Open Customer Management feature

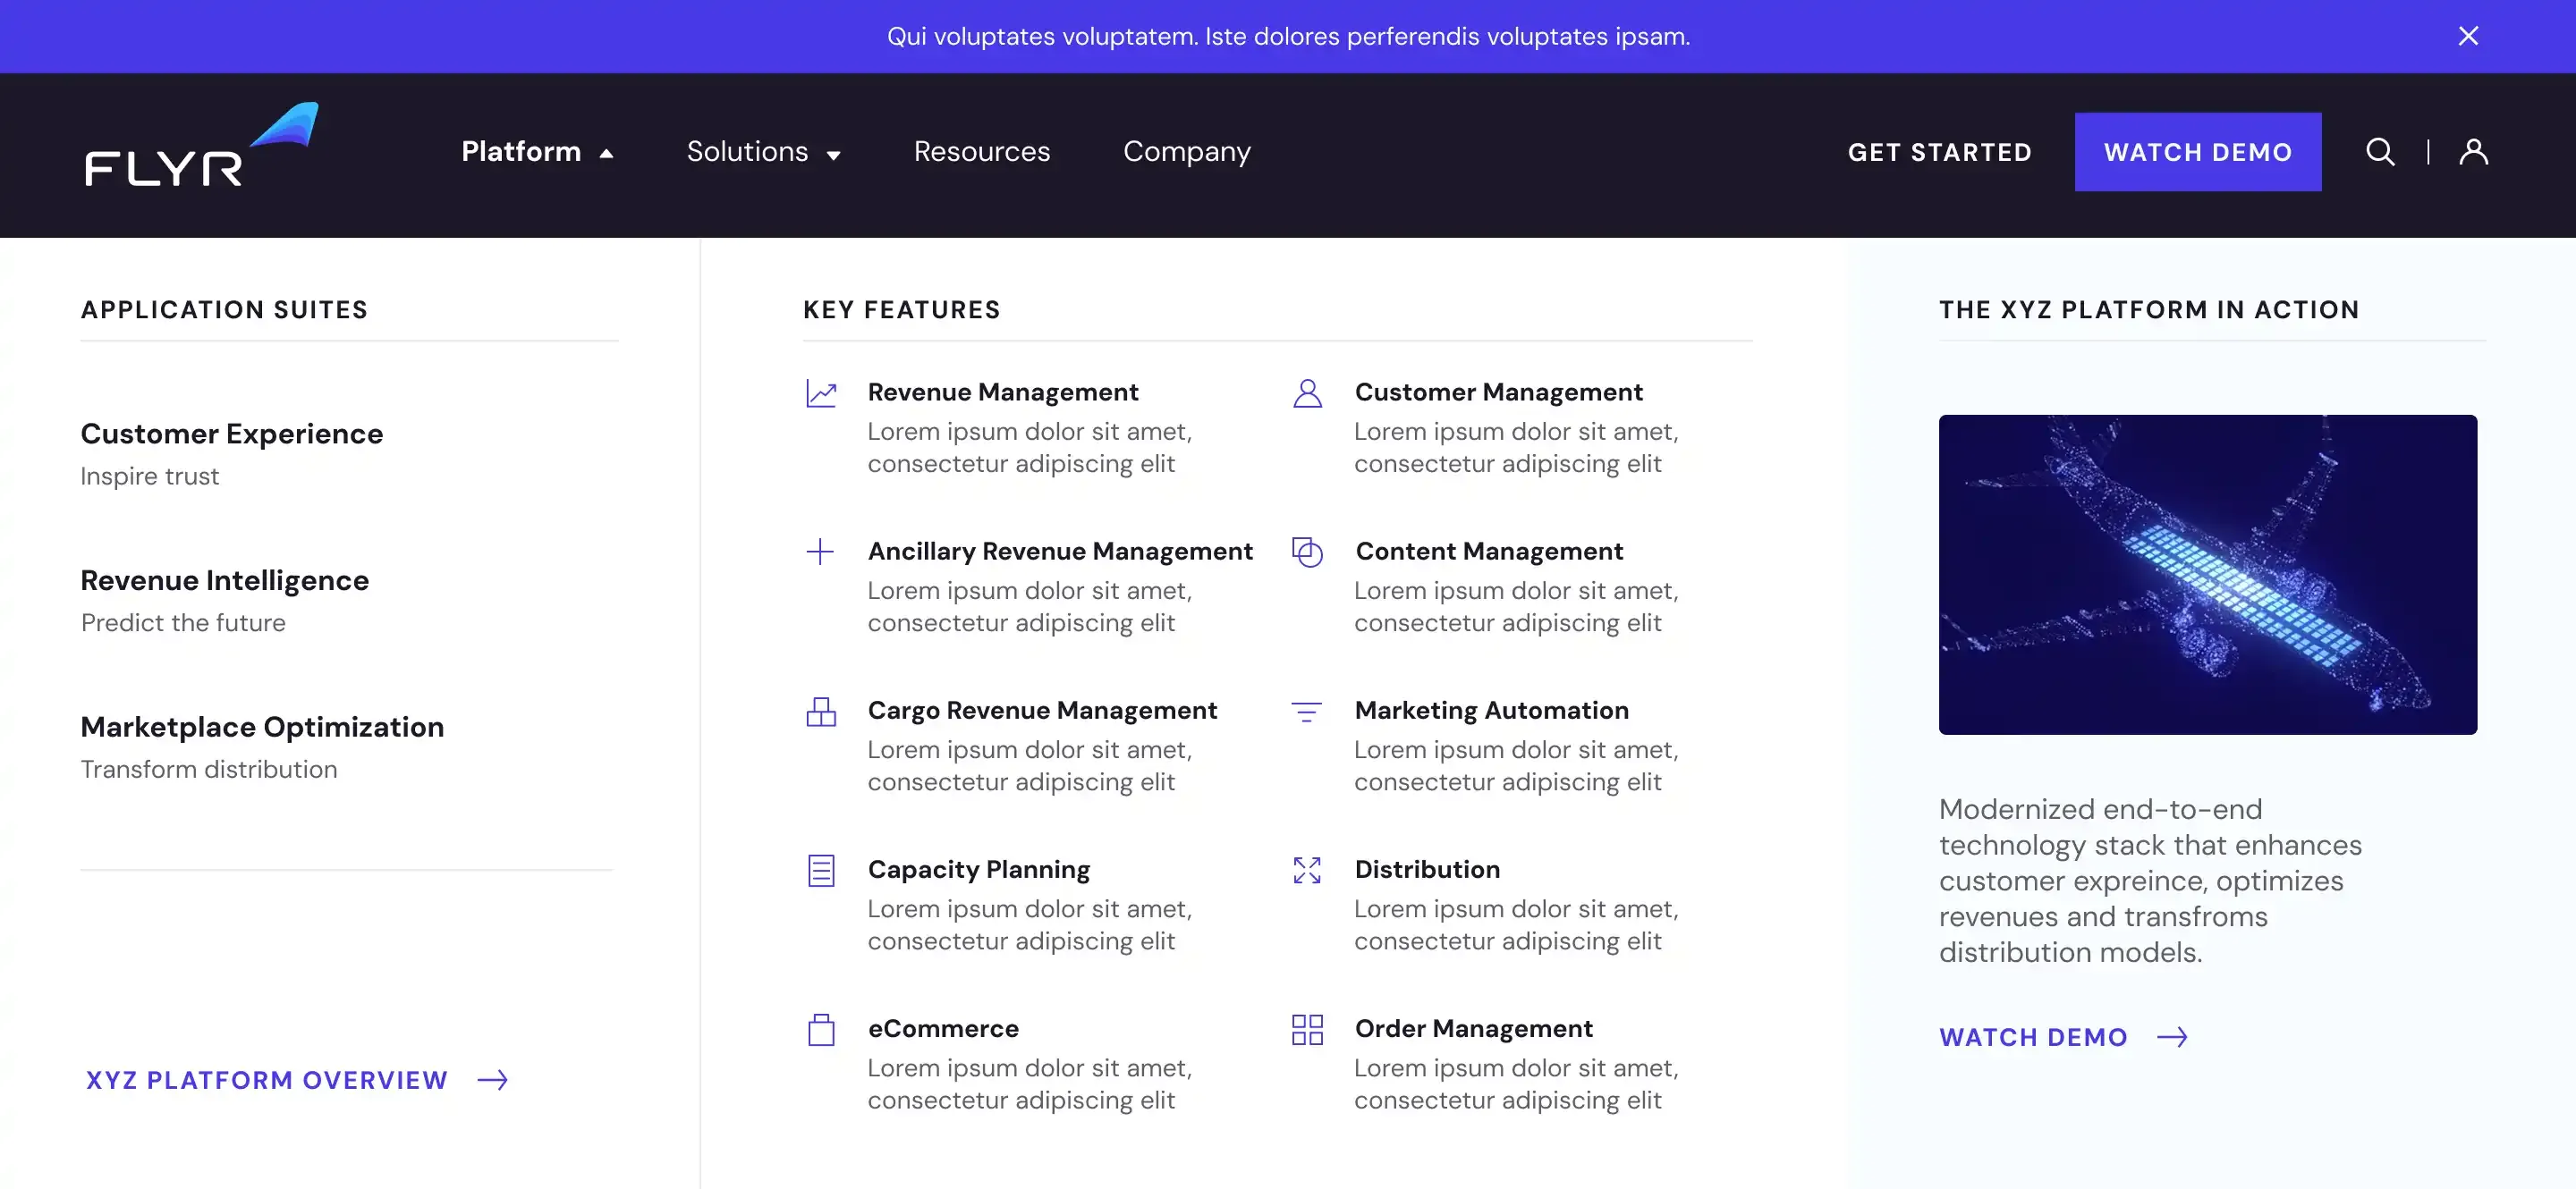[x=1498, y=392]
